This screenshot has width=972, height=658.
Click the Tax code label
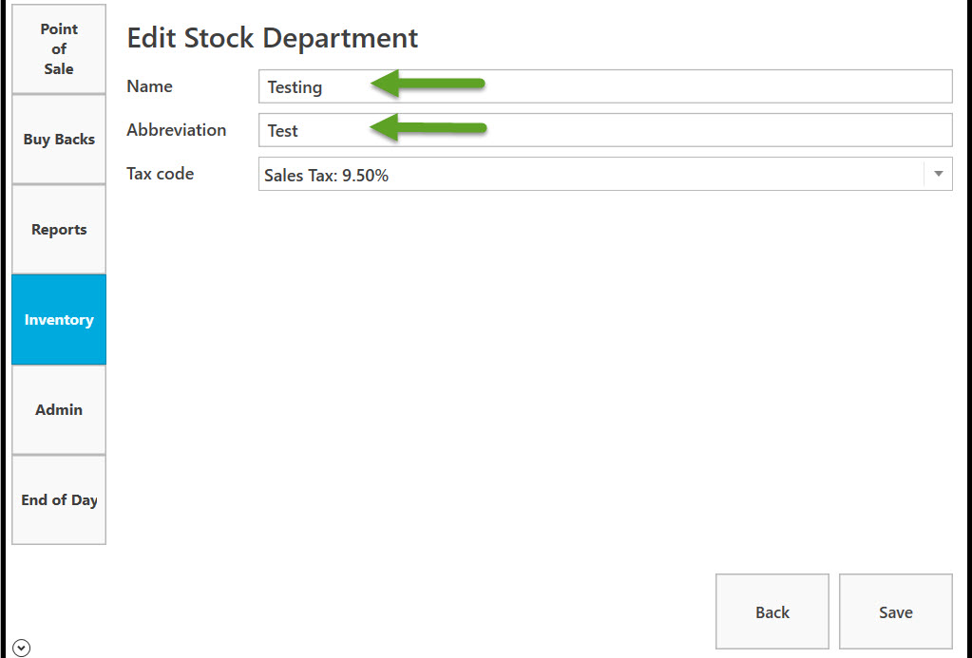[x=160, y=174]
